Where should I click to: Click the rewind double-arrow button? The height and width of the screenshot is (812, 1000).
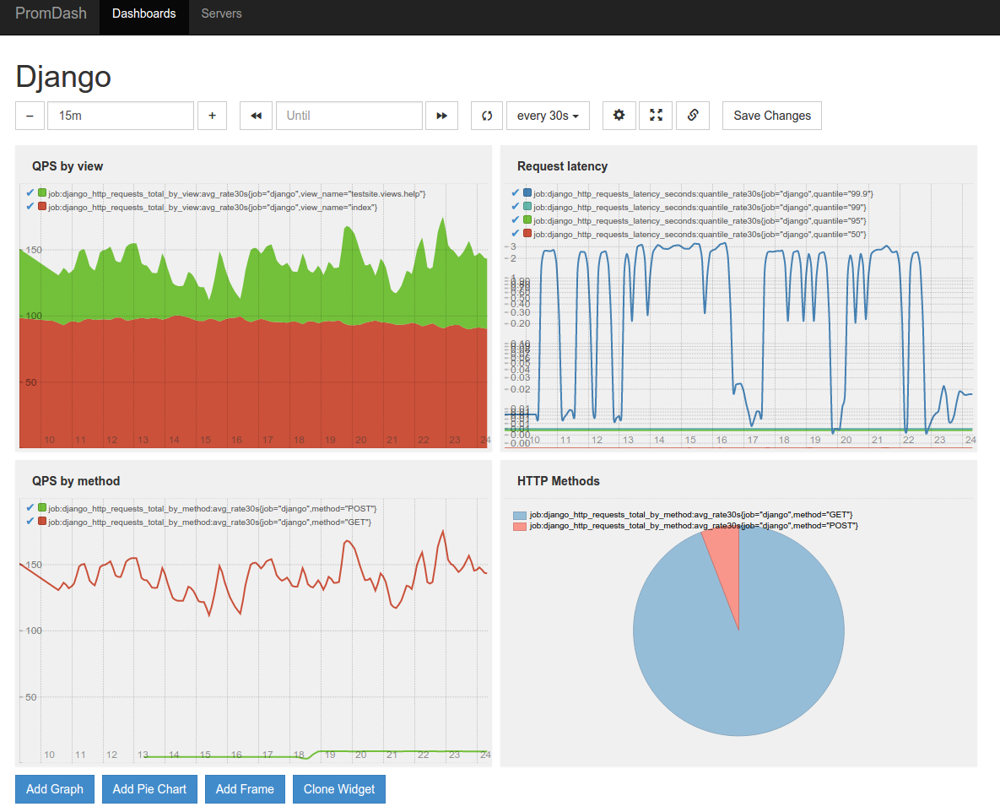point(256,116)
